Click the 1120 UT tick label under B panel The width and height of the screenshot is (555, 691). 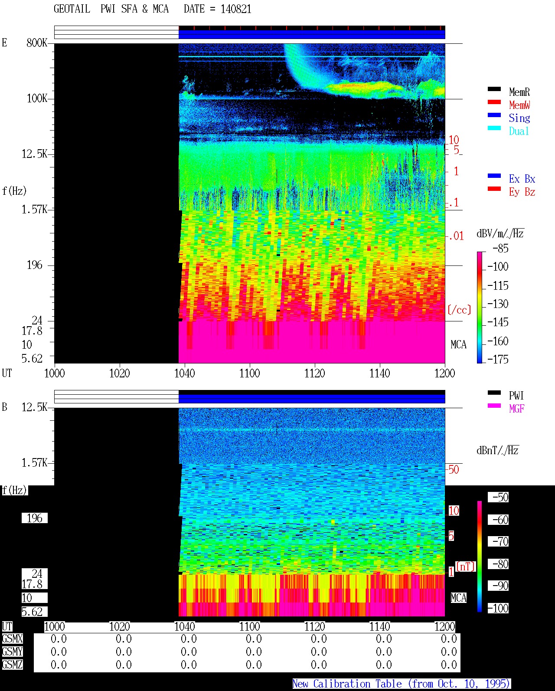point(314,626)
